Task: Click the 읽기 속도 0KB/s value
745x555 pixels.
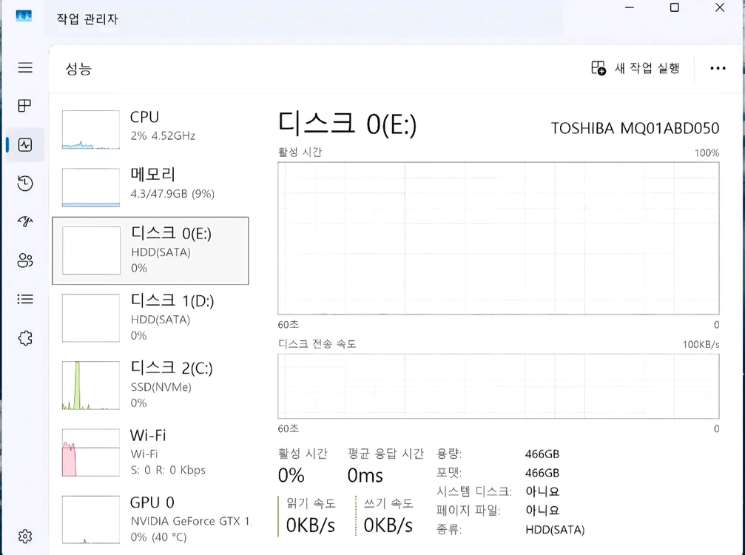Action: coord(310,525)
